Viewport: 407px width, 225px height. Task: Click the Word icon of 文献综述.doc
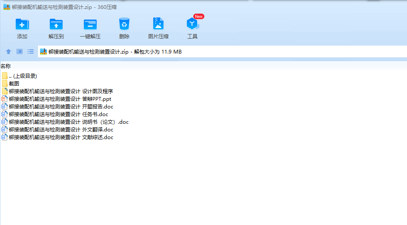4,137
